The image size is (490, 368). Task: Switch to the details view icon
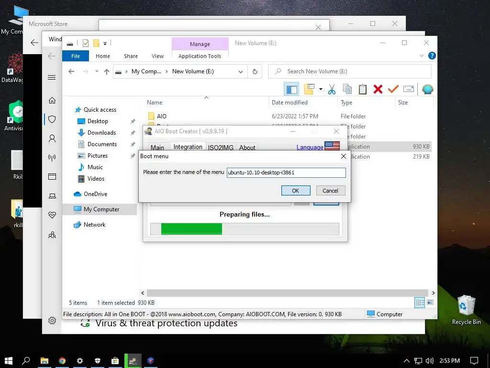click(x=420, y=302)
